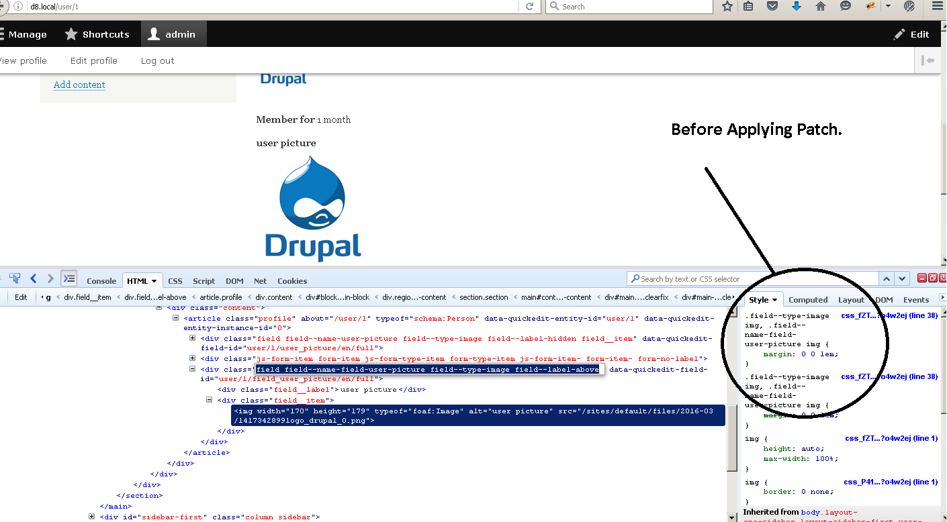The height and width of the screenshot is (522, 947).
Task: Switch to the Events side panel tab
Action: pyautogui.click(x=916, y=300)
